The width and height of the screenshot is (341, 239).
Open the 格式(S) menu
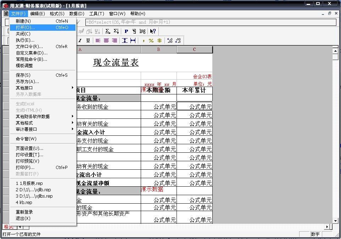pyautogui.click(x=57, y=14)
